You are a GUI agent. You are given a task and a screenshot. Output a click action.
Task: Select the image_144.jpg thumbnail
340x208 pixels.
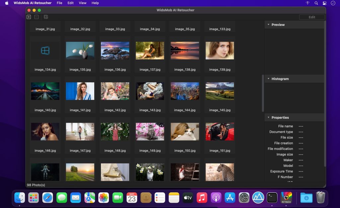[x=185, y=91]
